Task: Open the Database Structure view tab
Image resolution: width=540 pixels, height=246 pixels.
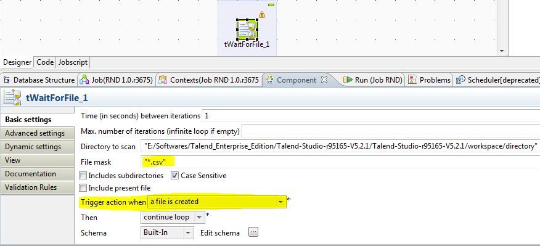Action: pyautogui.click(x=39, y=80)
